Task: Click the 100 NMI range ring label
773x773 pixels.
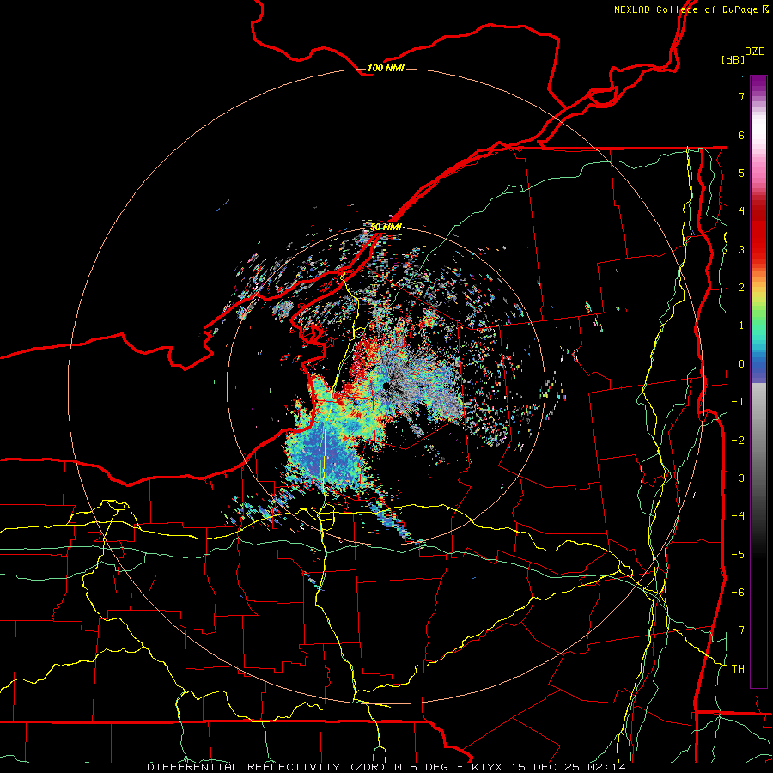Action: 386,68
